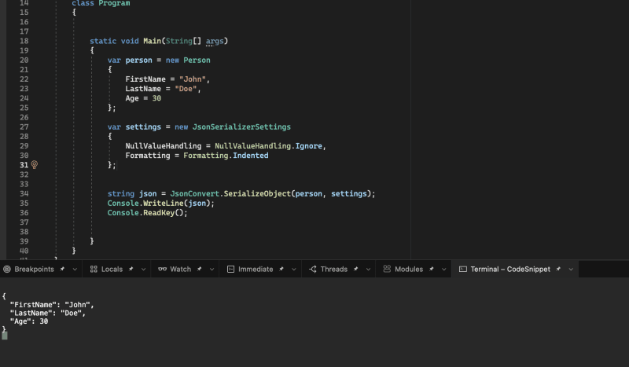This screenshot has width=629, height=367.
Task: Click the args parameter in Main
Action: click(x=215, y=41)
